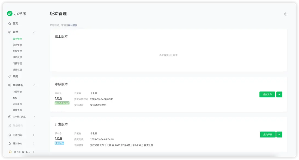Click the 行业能力 icon
Viewport: 299px width, 160px height.
pyautogui.click(x=10, y=126)
